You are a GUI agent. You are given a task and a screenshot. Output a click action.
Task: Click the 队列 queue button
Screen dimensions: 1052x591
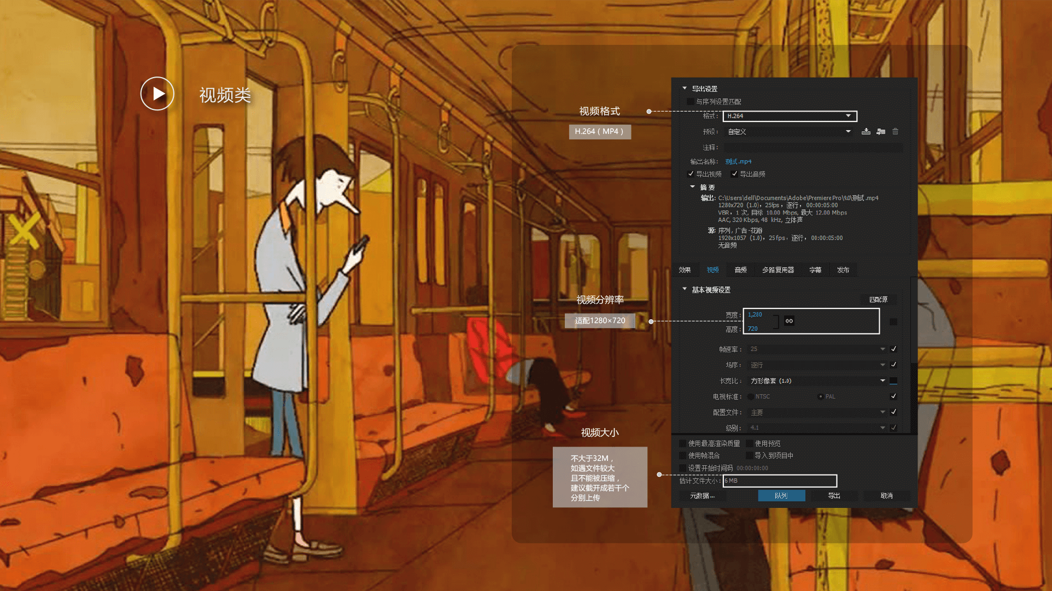(x=781, y=496)
